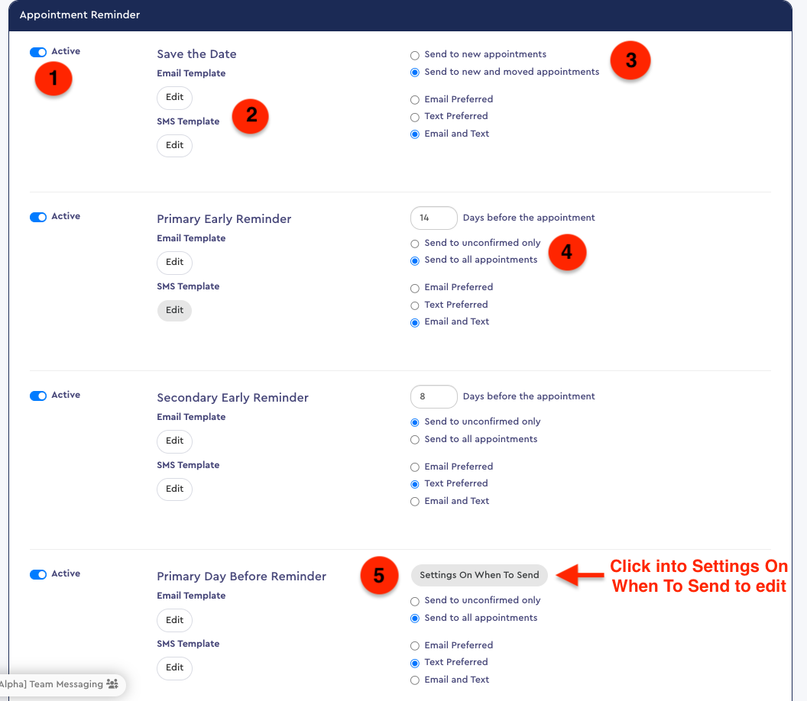The height and width of the screenshot is (701, 807).
Task: Choose "Email and Text" for Secondary Early Reminder
Action: 414,501
